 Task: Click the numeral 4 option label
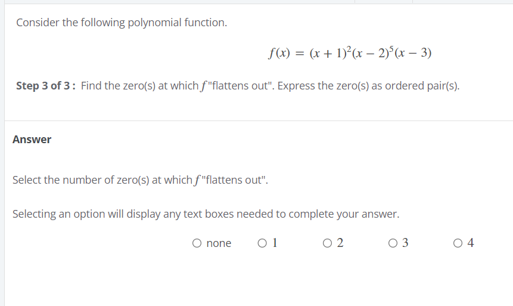point(471,243)
